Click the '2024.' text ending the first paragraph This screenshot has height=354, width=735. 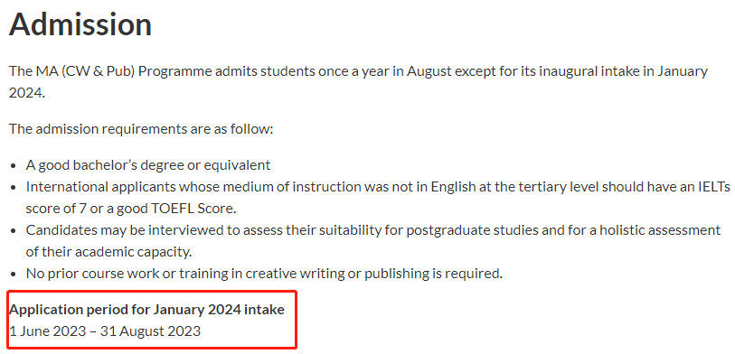tap(27, 92)
